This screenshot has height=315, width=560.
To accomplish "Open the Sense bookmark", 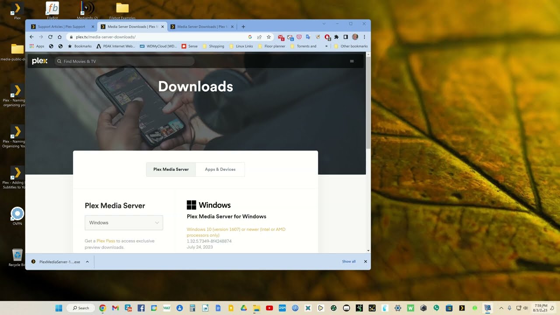I will click(189, 46).
